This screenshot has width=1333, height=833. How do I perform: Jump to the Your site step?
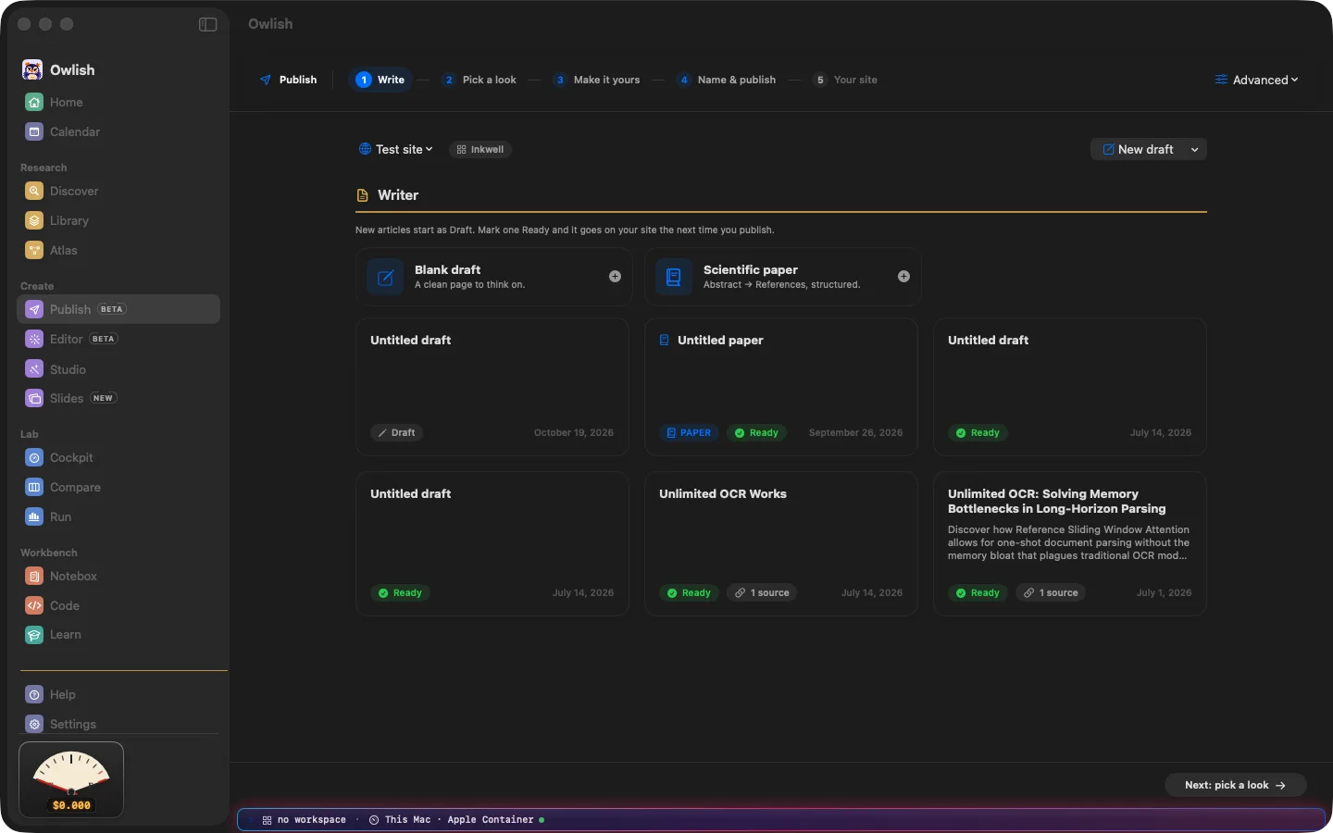pos(846,80)
